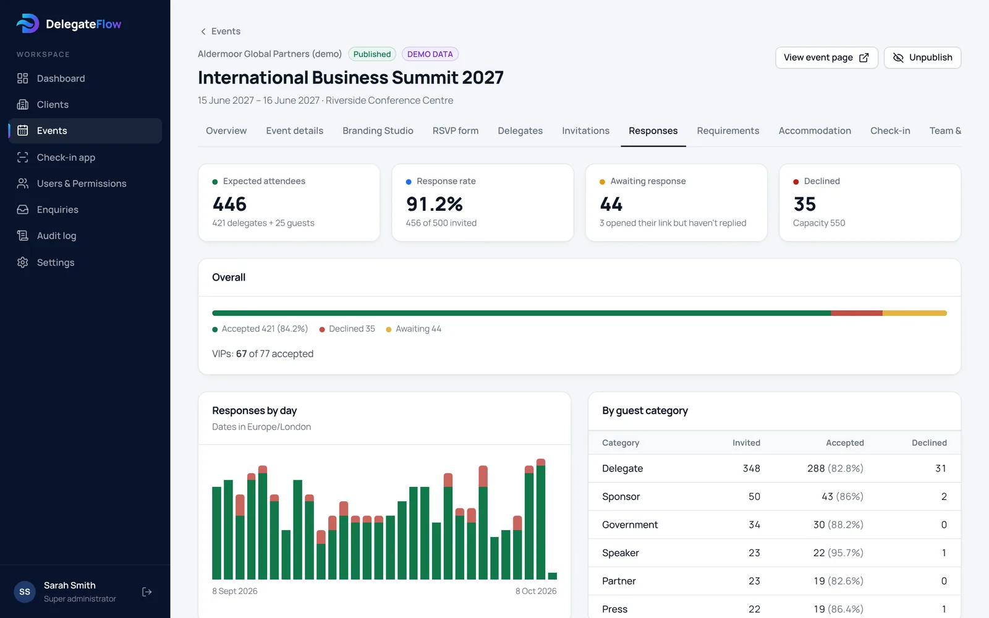The image size is (989, 618).
Task: Open Check-in app scanner icon
Action: tap(23, 157)
